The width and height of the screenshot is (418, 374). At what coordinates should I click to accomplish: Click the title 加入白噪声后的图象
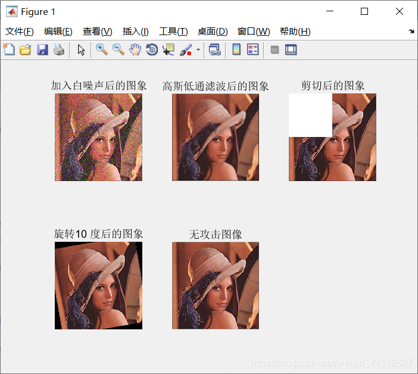click(99, 86)
